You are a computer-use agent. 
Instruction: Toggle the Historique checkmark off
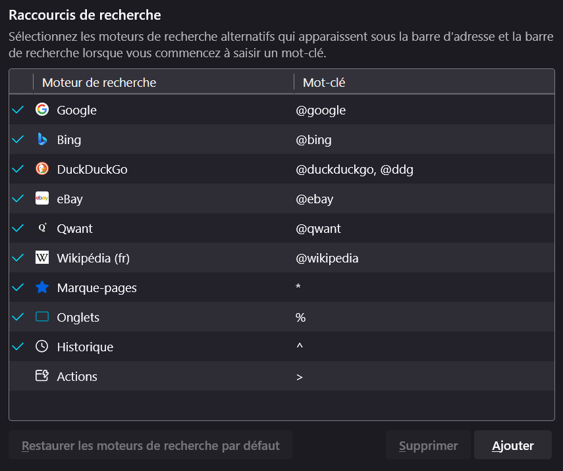(x=18, y=347)
